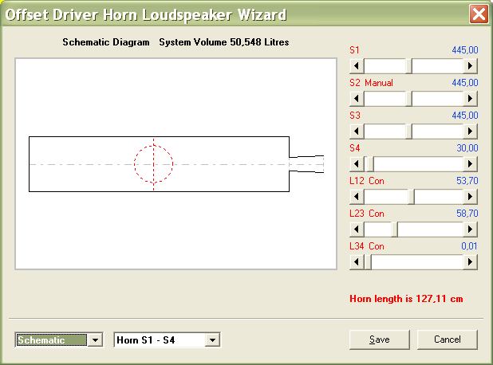Image resolution: width=493 pixels, height=365 pixels.
Task: Click the System Volume 50,548 Litres text
Action: (224, 42)
